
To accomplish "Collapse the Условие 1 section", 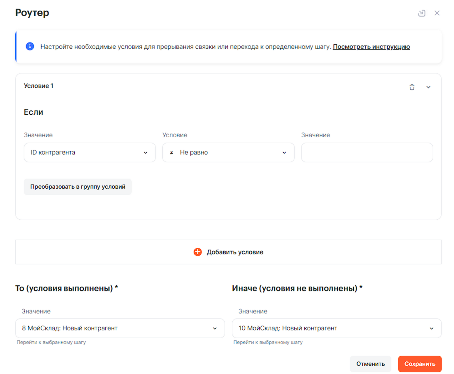I will pyautogui.click(x=428, y=87).
